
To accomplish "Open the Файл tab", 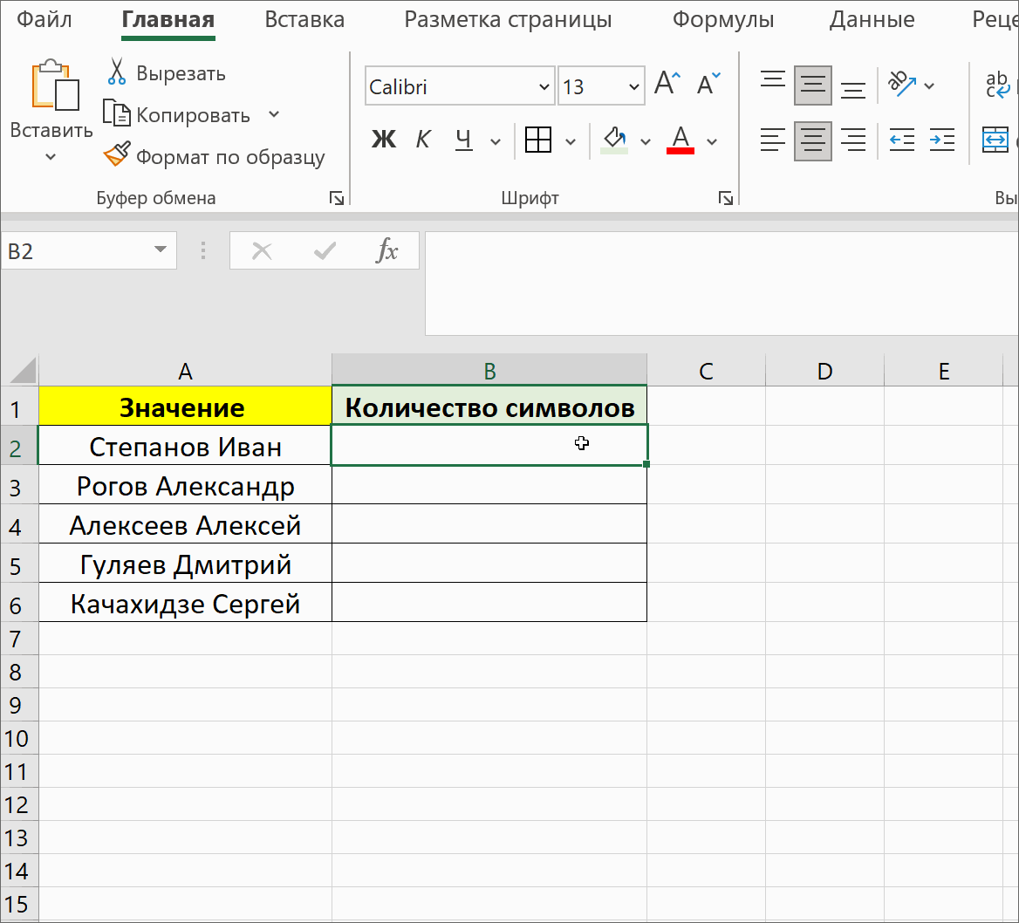I will [44, 19].
